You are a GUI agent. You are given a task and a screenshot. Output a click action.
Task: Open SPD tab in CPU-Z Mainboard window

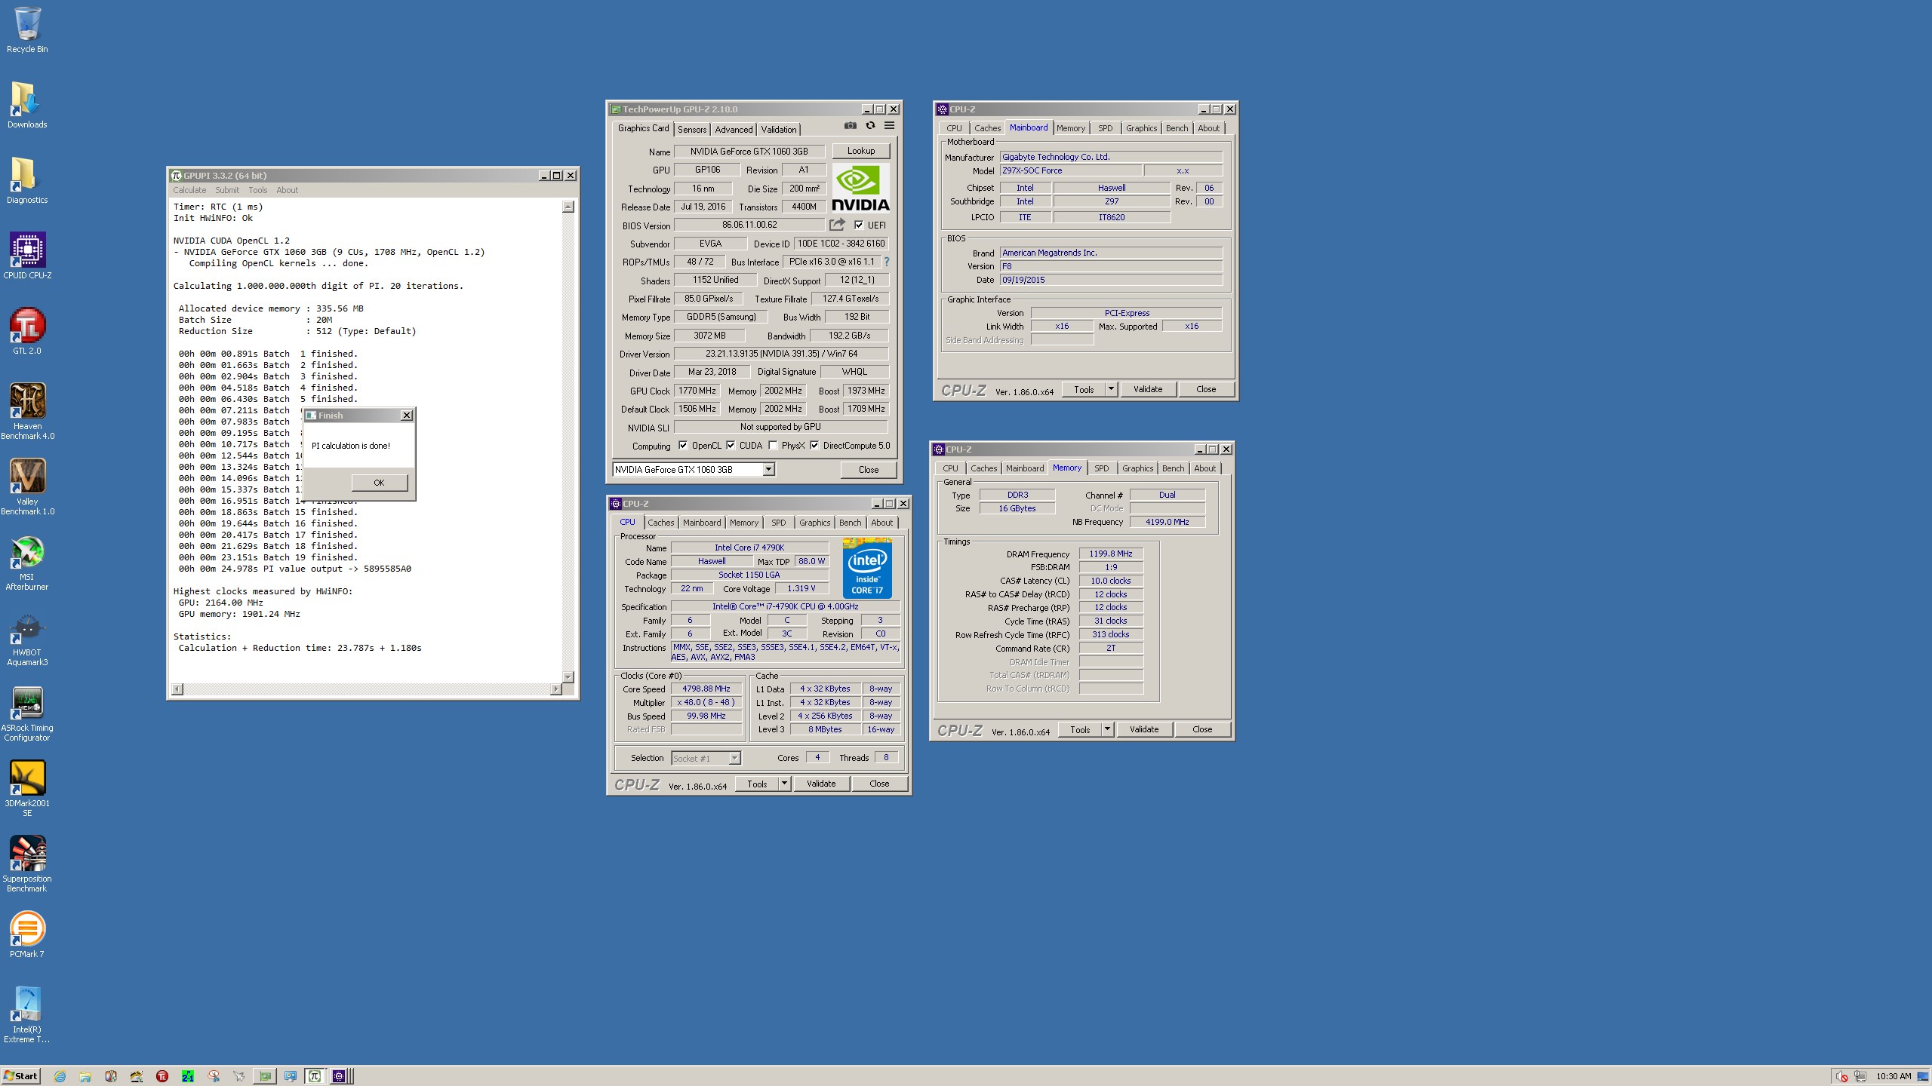pos(1105,128)
